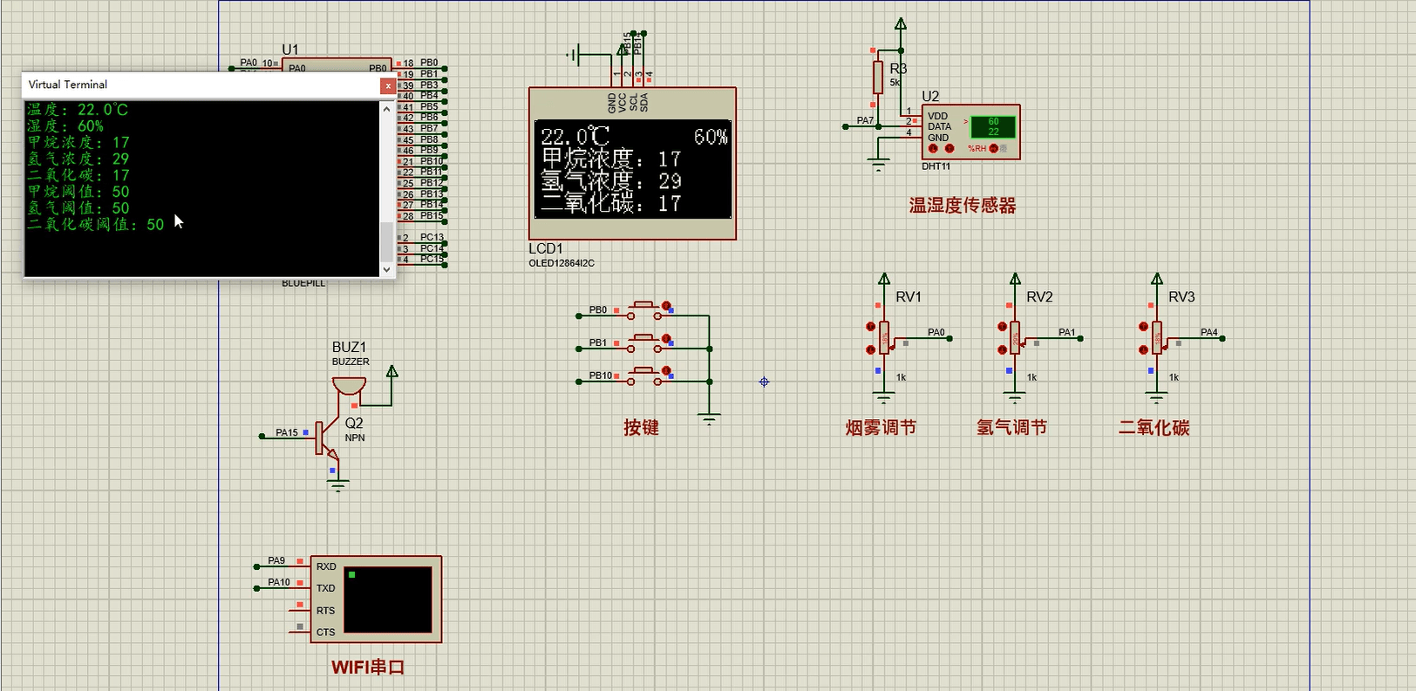Toggle the red latch dot on PB0 switch

pos(666,306)
